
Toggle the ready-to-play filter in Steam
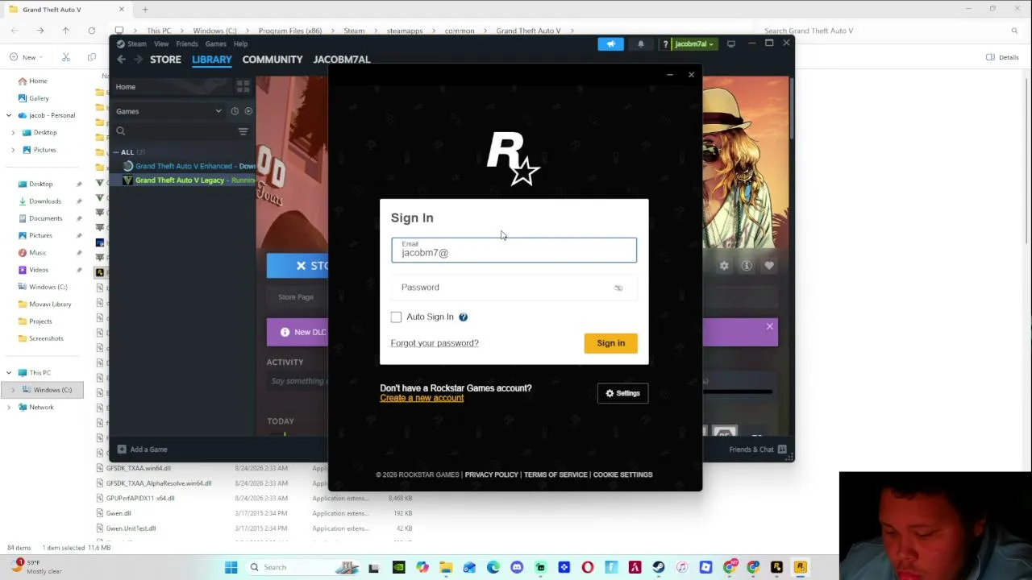tap(248, 111)
